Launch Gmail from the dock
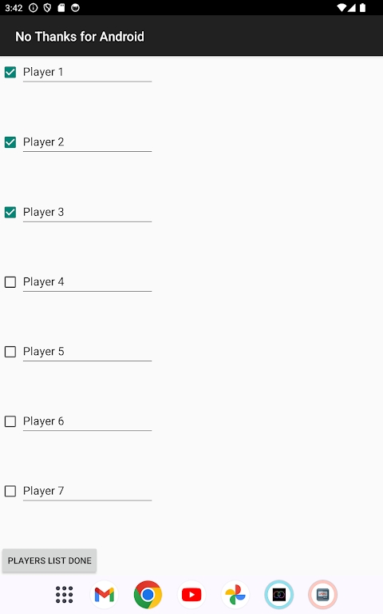The image size is (383, 614). [x=104, y=595]
